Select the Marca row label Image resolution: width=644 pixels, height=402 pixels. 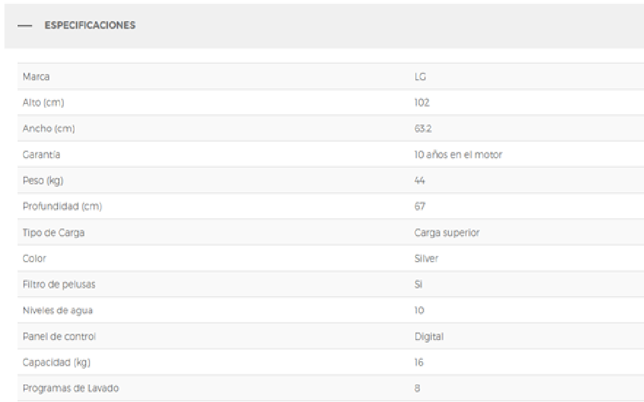[x=36, y=77]
